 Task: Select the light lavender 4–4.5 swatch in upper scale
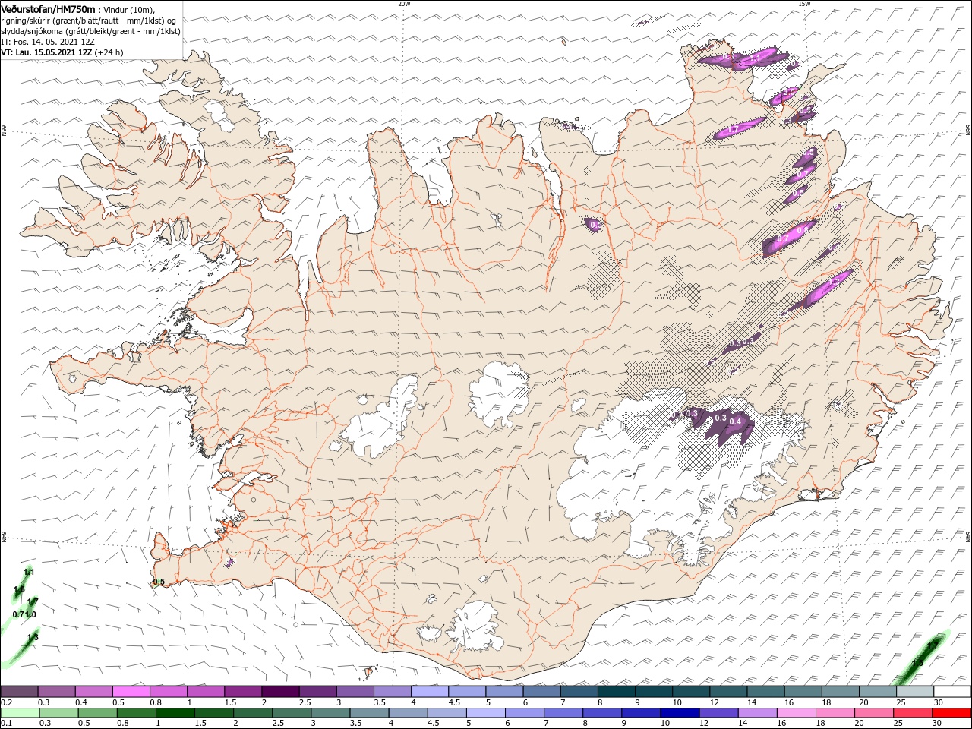pos(430,692)
